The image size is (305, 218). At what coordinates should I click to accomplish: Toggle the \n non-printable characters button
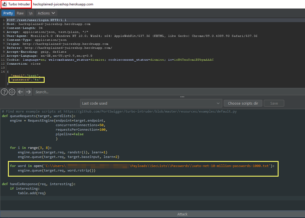point(30,13)
